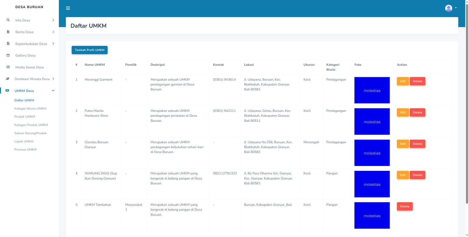The height and width of the screenshot is (237, 469).
Task: Click the UMKM Desa sidebar icon
Action: pos(8,91)
